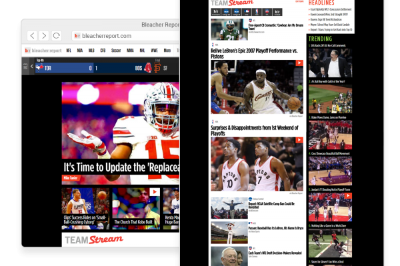Image resolution: width=400 pixels, height=266 pixels.
Task: Open trending #3 Blake Plows Dame thumbnail
Action: [x=331, y=135]
